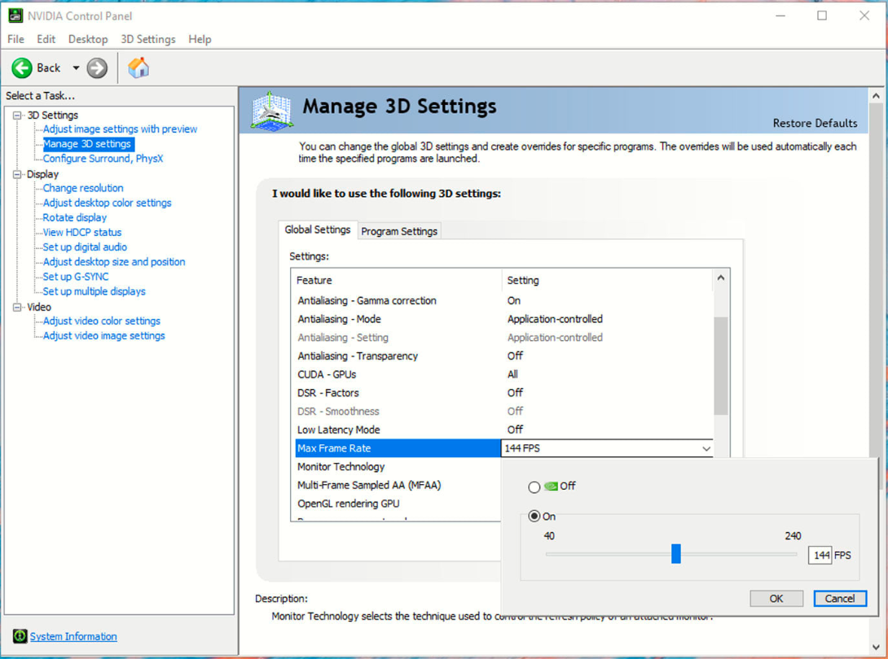
Task: Switch to the Program Settings tab
Action: [x=399, y=231]
